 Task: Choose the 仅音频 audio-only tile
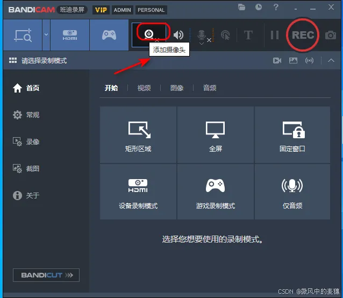(x=292, y=192)
